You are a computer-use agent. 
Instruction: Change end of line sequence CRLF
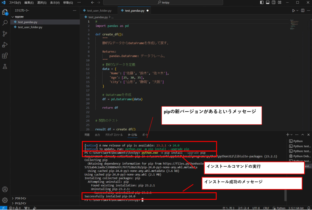click(x=266, y=208)
